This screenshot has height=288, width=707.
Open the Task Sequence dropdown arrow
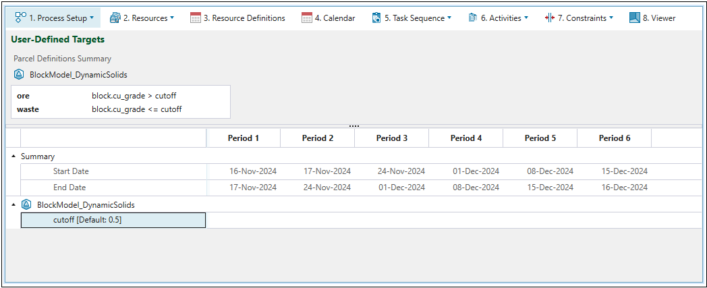449,18
